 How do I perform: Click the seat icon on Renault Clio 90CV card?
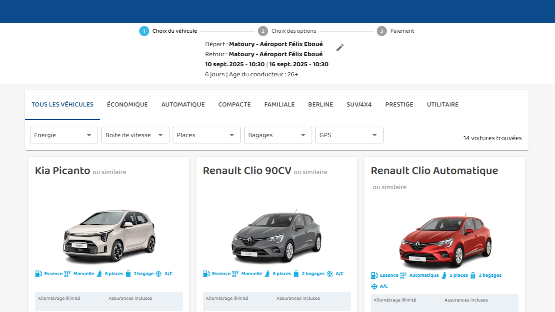point(267,274)
